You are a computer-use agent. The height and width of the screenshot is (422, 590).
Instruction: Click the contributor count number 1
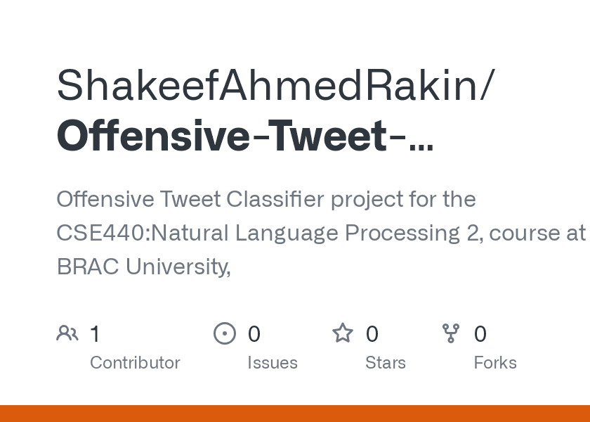(x=96, y=333)
